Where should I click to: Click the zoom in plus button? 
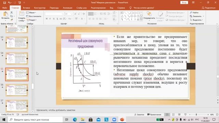[x=208, y=114]
